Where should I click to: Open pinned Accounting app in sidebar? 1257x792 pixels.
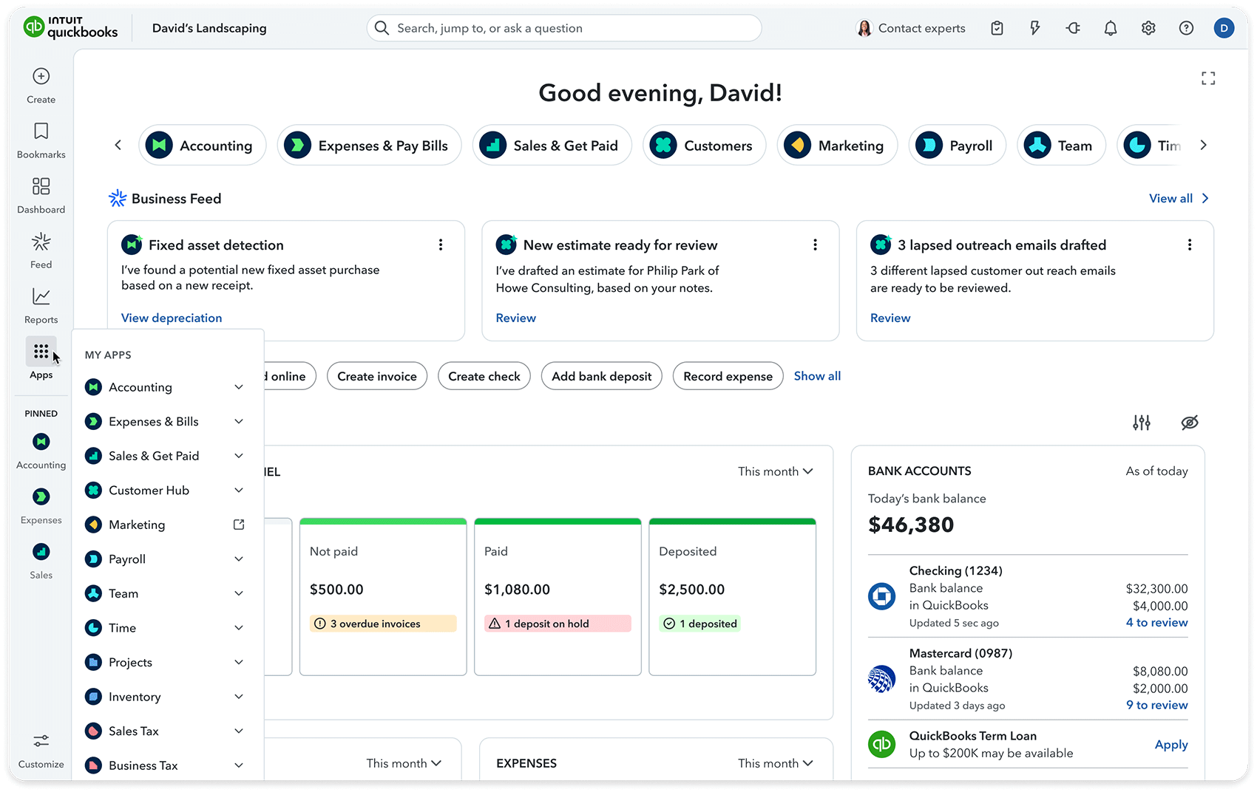(x=41, y=442)
